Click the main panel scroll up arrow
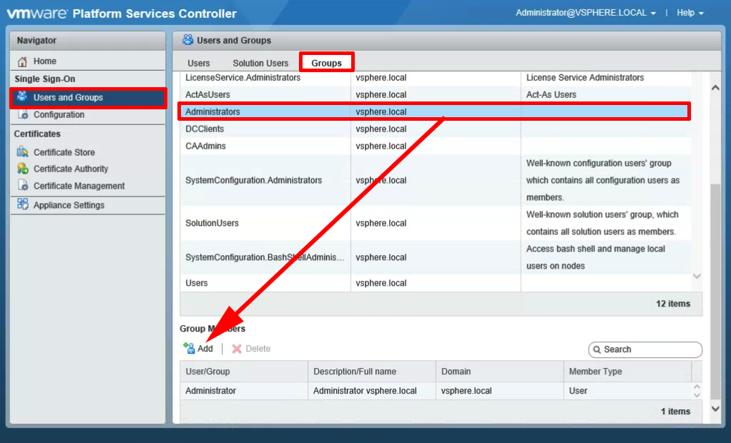Screen dimensions: 731x443 point(715,88)
